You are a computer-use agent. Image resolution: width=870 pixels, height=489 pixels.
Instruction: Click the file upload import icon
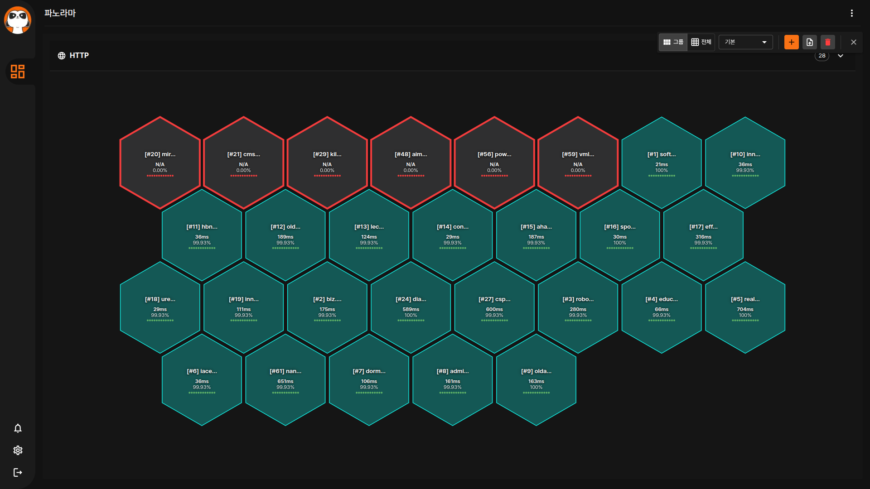pos(810,42)
